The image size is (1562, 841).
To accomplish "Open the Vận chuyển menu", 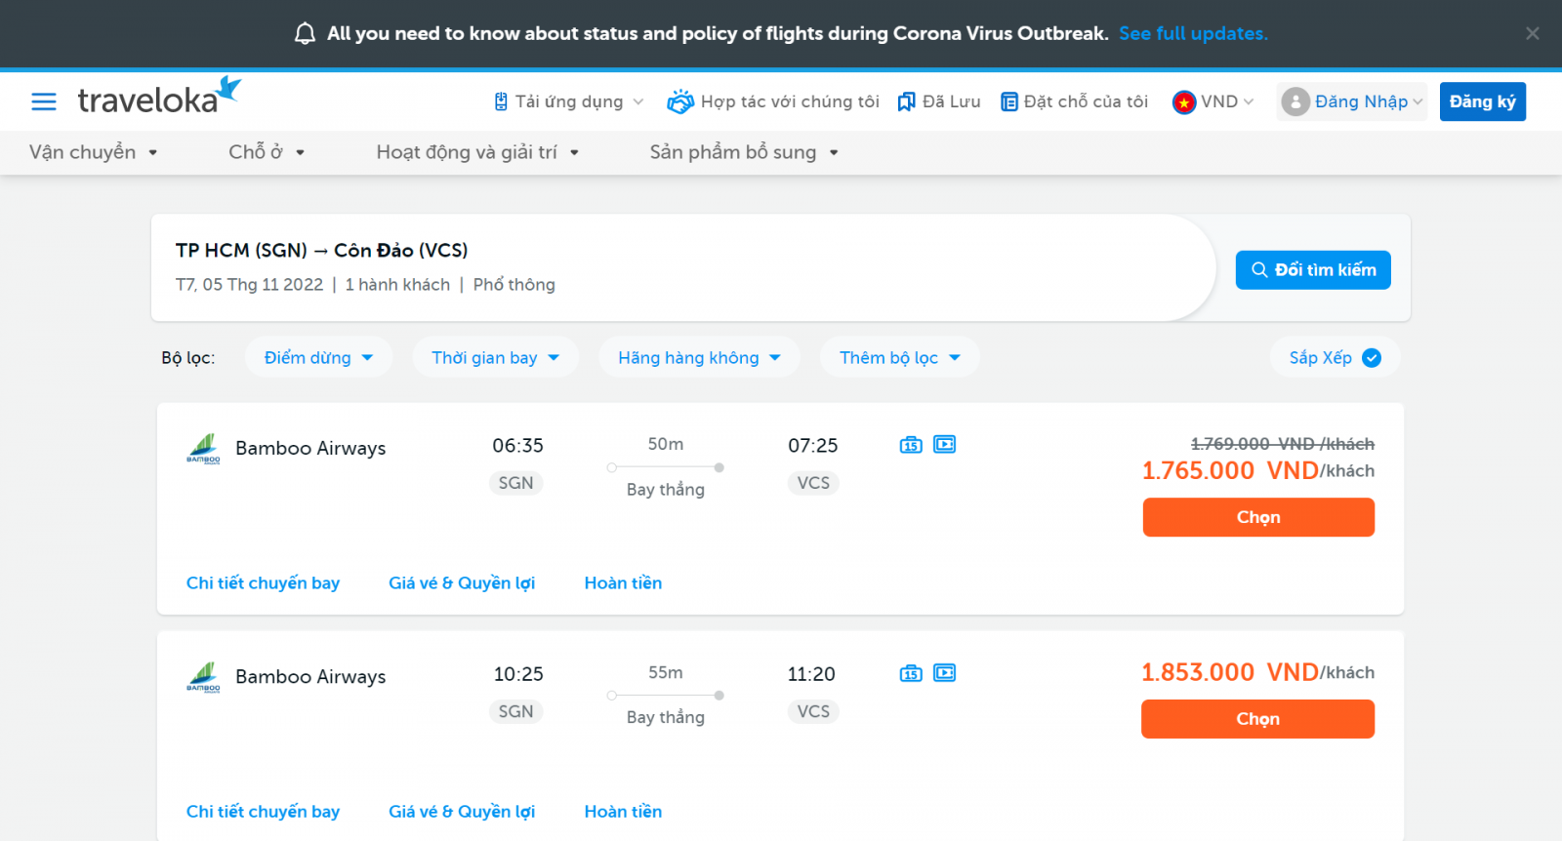I will click(94, 152).
